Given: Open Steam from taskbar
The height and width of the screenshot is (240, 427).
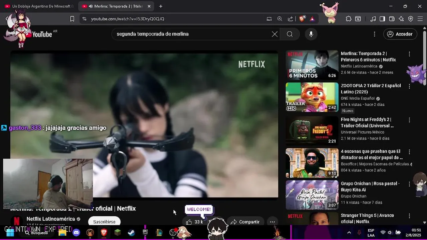Looking at the screenshot, I should coord(131,232).
